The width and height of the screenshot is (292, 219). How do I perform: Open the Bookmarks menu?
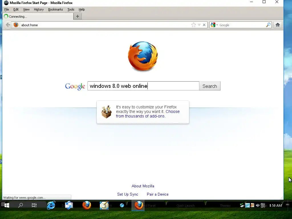56,9
